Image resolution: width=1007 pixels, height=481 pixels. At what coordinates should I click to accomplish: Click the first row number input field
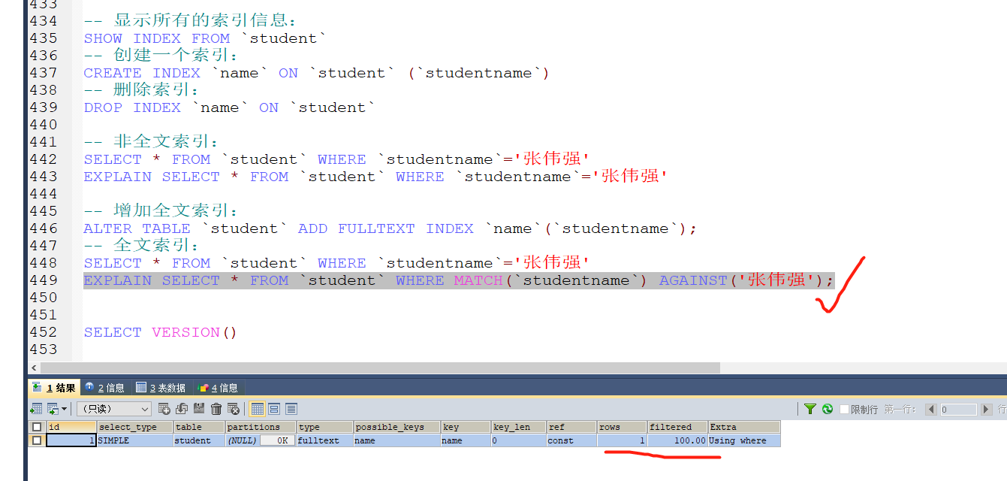pos(958,410)
